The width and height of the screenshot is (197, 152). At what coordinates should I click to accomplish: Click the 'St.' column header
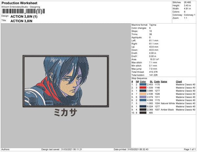pyautogui.click(x=151, y=82)
